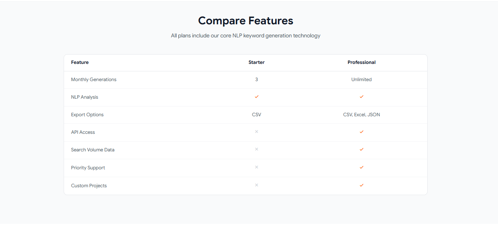Image resolution: width=498 pixels, height=225 pixels.
Task: Click the Professional checkmark for API Access
Action: 361,132
